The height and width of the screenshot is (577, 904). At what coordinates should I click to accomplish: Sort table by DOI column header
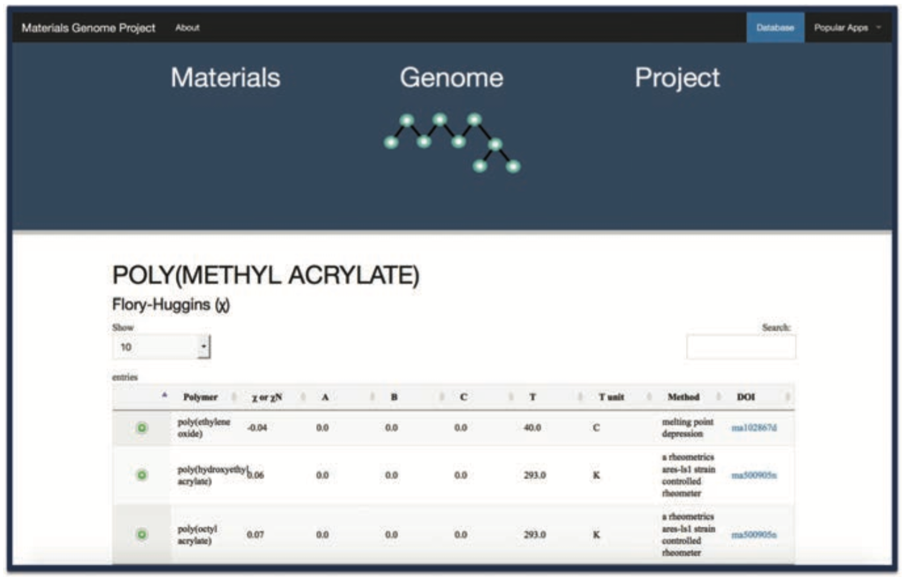[746, 397]
